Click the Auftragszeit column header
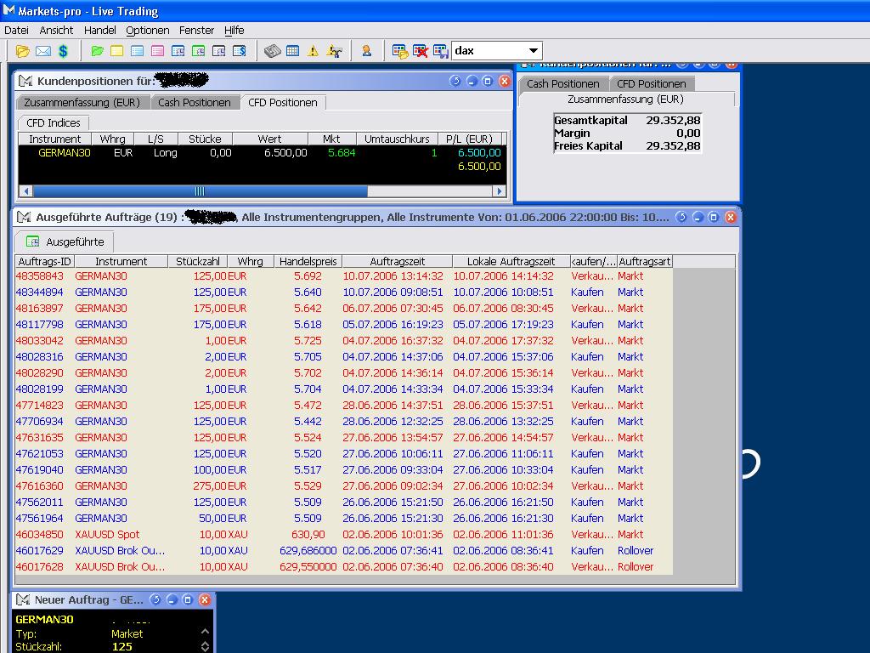Image resolution: width=870 pixels, height=653 pixels. (x=397, y=261)
